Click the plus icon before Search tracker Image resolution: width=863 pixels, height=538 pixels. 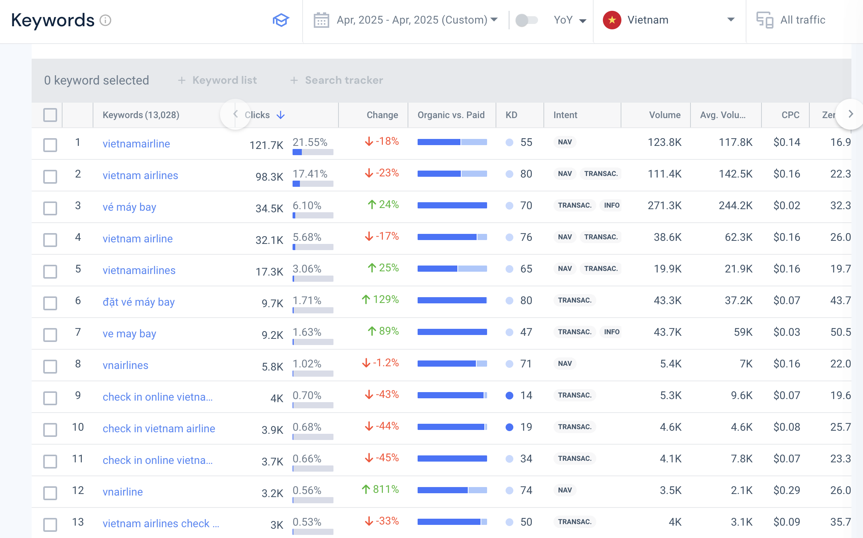(x=294, y=80)
